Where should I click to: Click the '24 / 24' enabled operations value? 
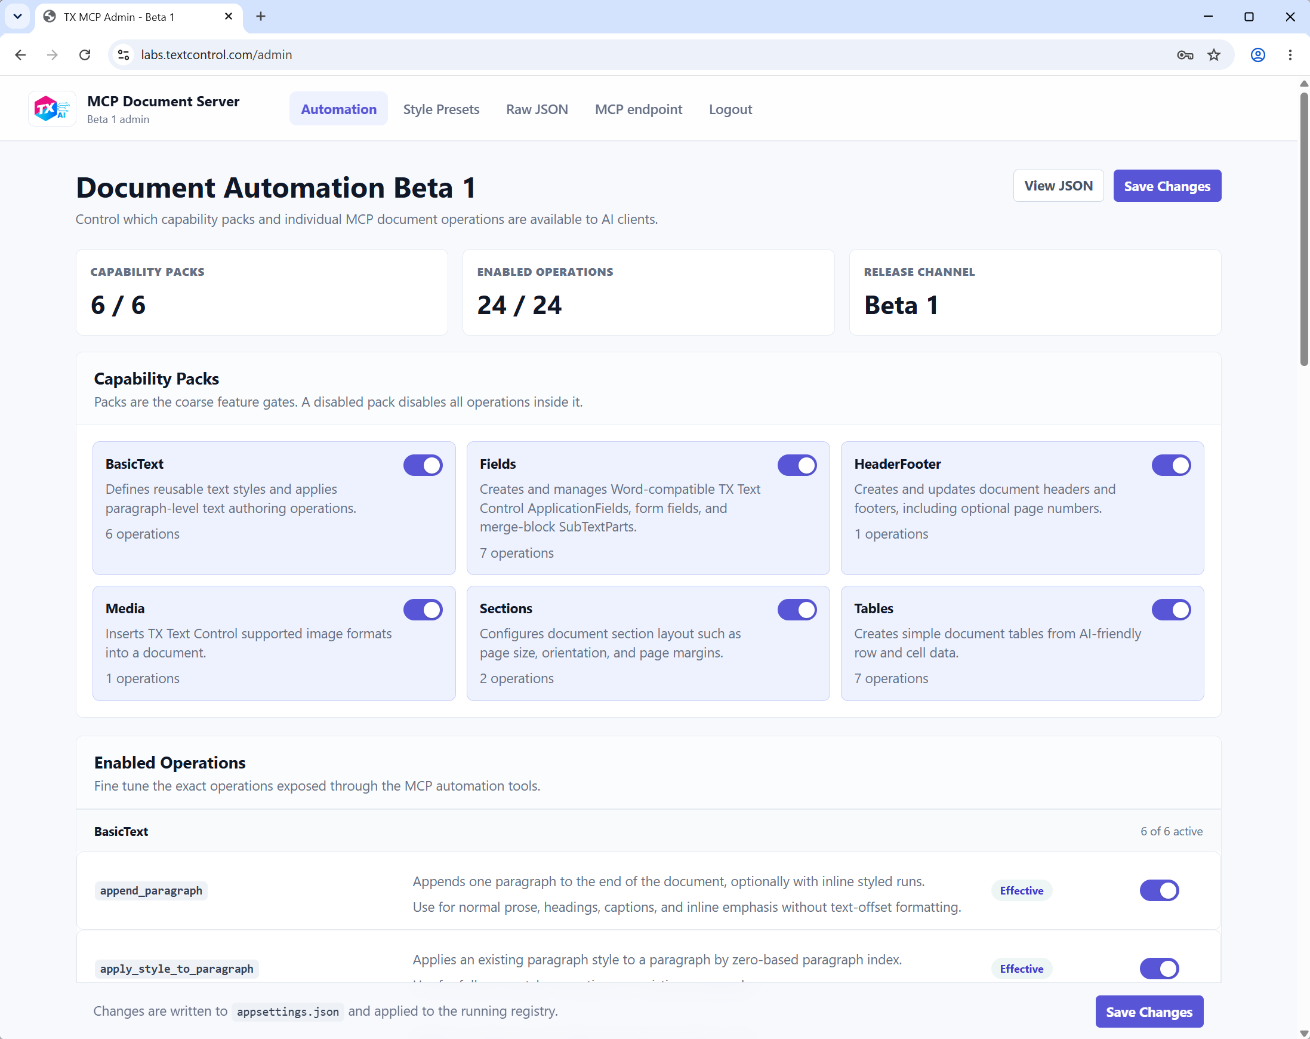pos(519,305)
